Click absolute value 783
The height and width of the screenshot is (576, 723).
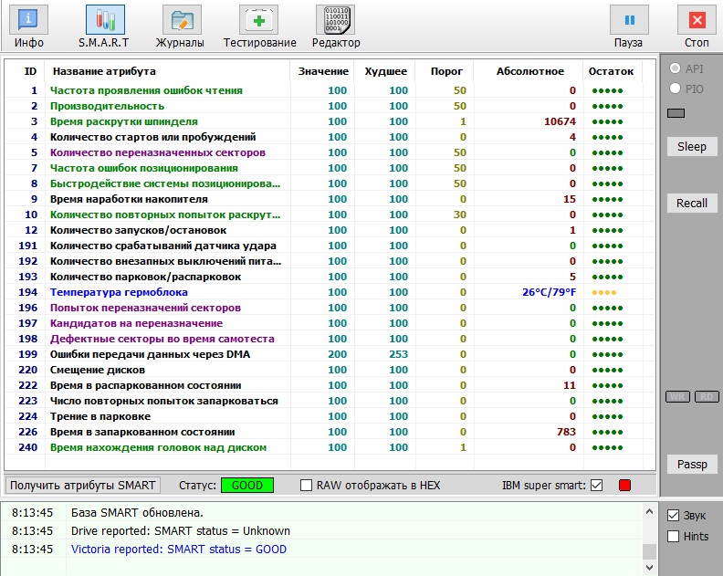(x=566, y=432)
